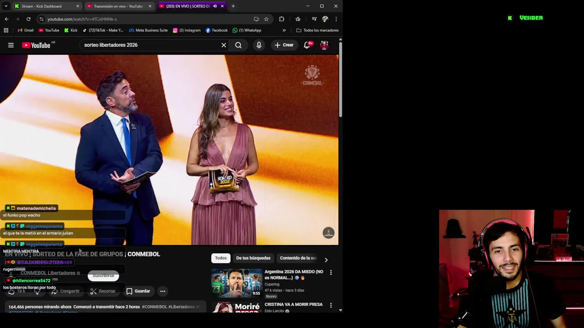Open options for Argentina 2026 DA MIEDO video

(x=331, y=272)
